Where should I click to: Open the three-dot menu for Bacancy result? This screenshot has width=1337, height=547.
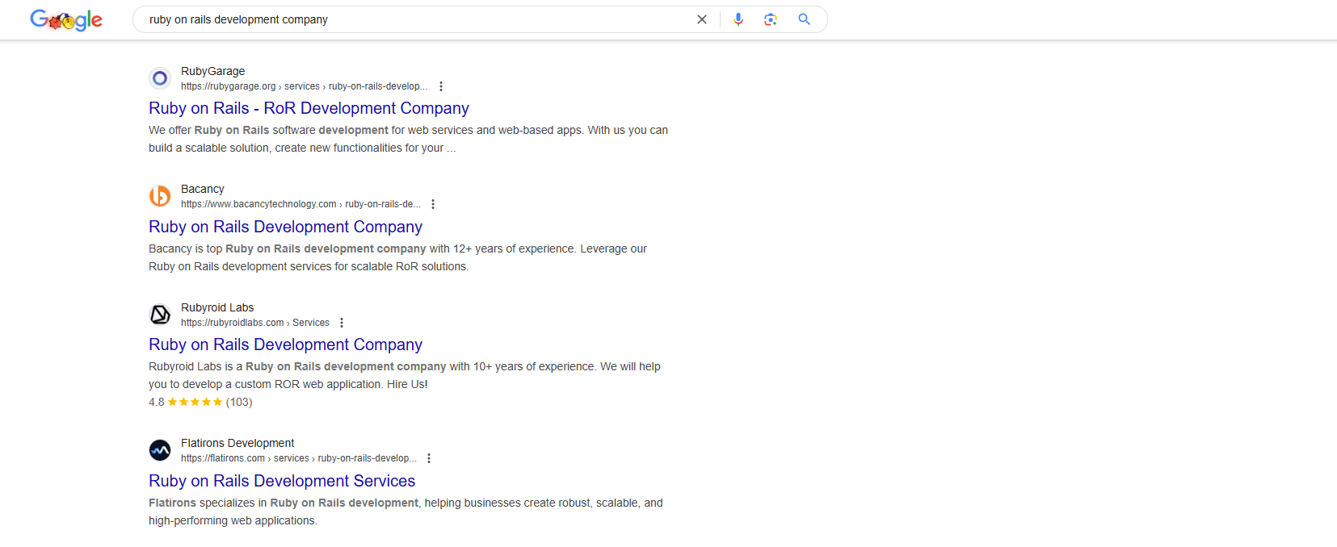(433, 204)
